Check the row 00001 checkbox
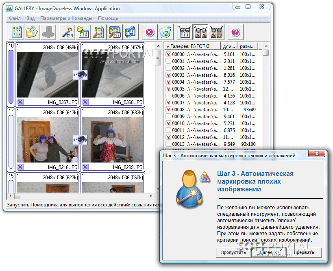Screen dimensions: 333x271 coord(168,61)
